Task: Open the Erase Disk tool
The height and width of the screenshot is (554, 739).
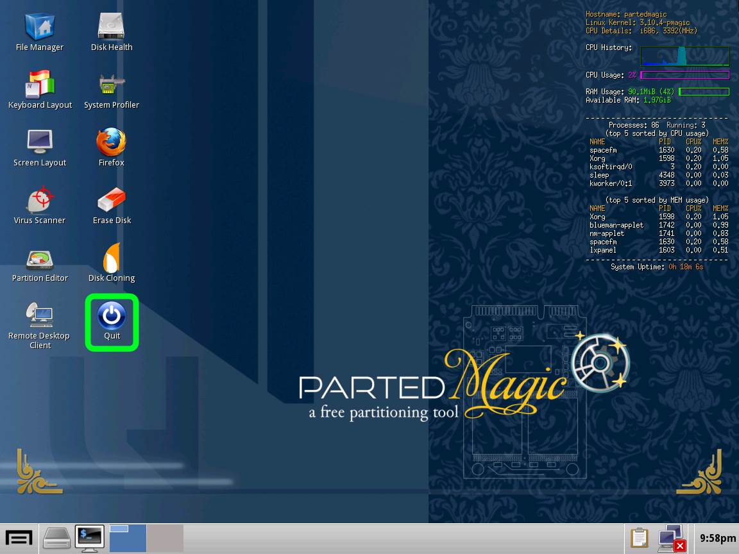Action: 111,205
